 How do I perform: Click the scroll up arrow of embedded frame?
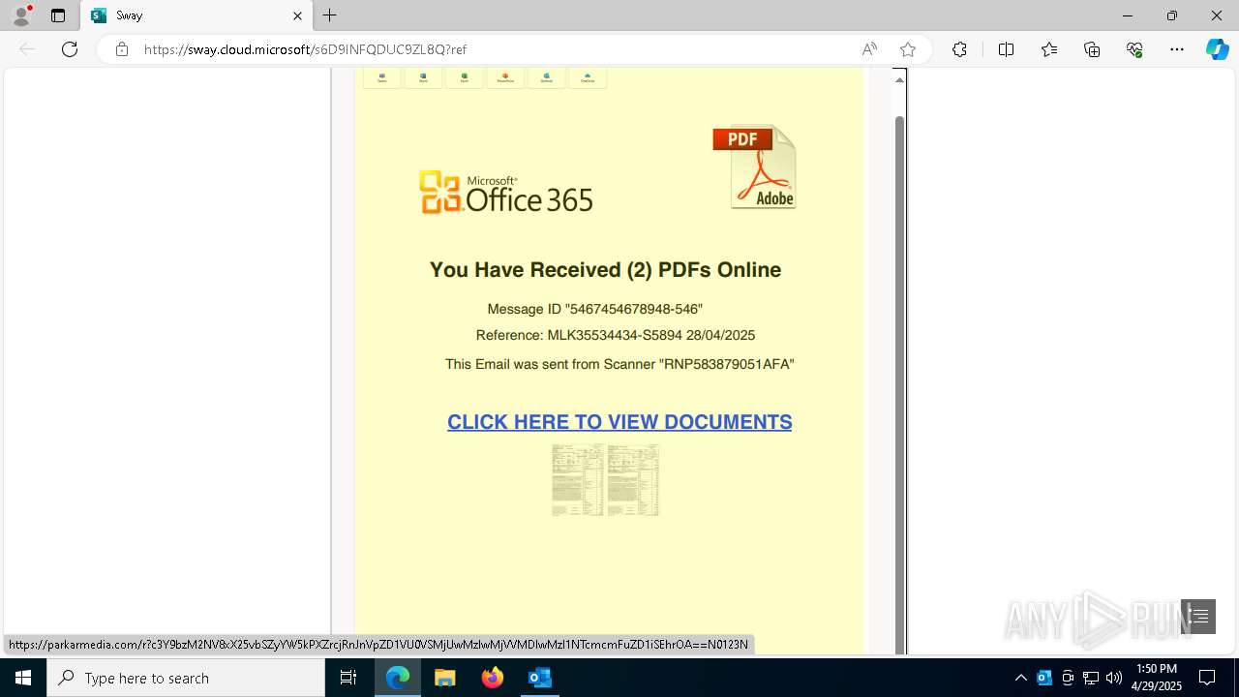tap(899, 79)
